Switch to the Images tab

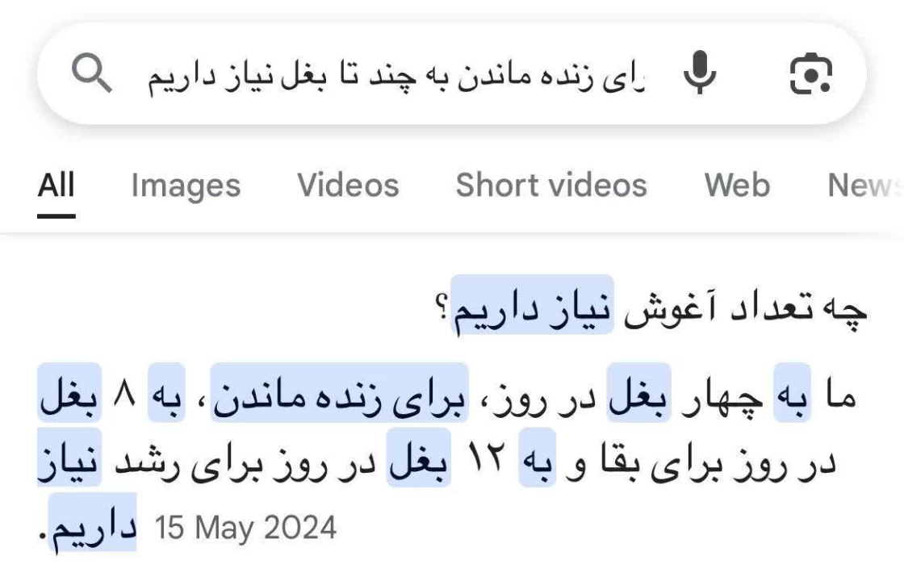pos(186,186)
